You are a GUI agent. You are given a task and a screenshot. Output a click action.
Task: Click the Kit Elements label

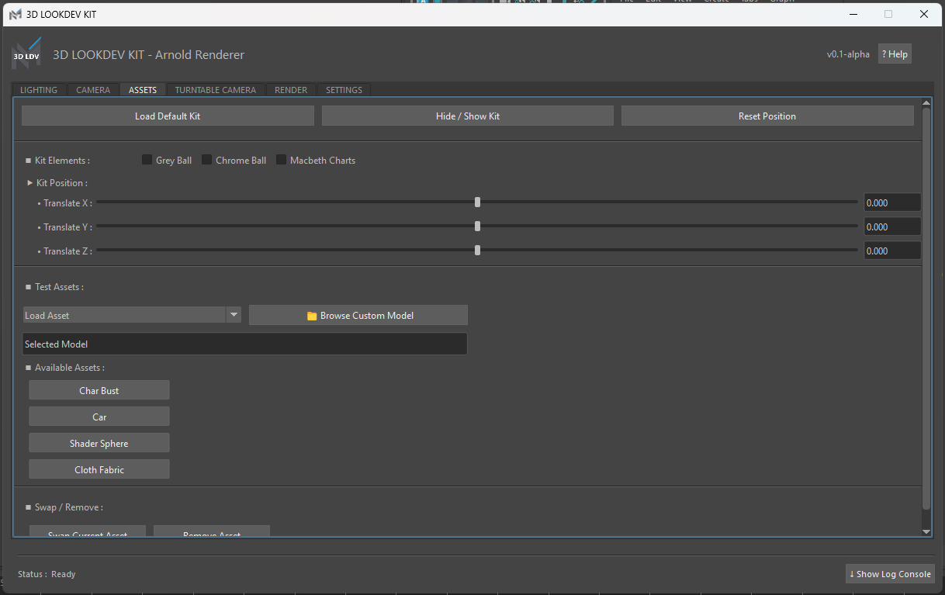click(x=62, y=161)
